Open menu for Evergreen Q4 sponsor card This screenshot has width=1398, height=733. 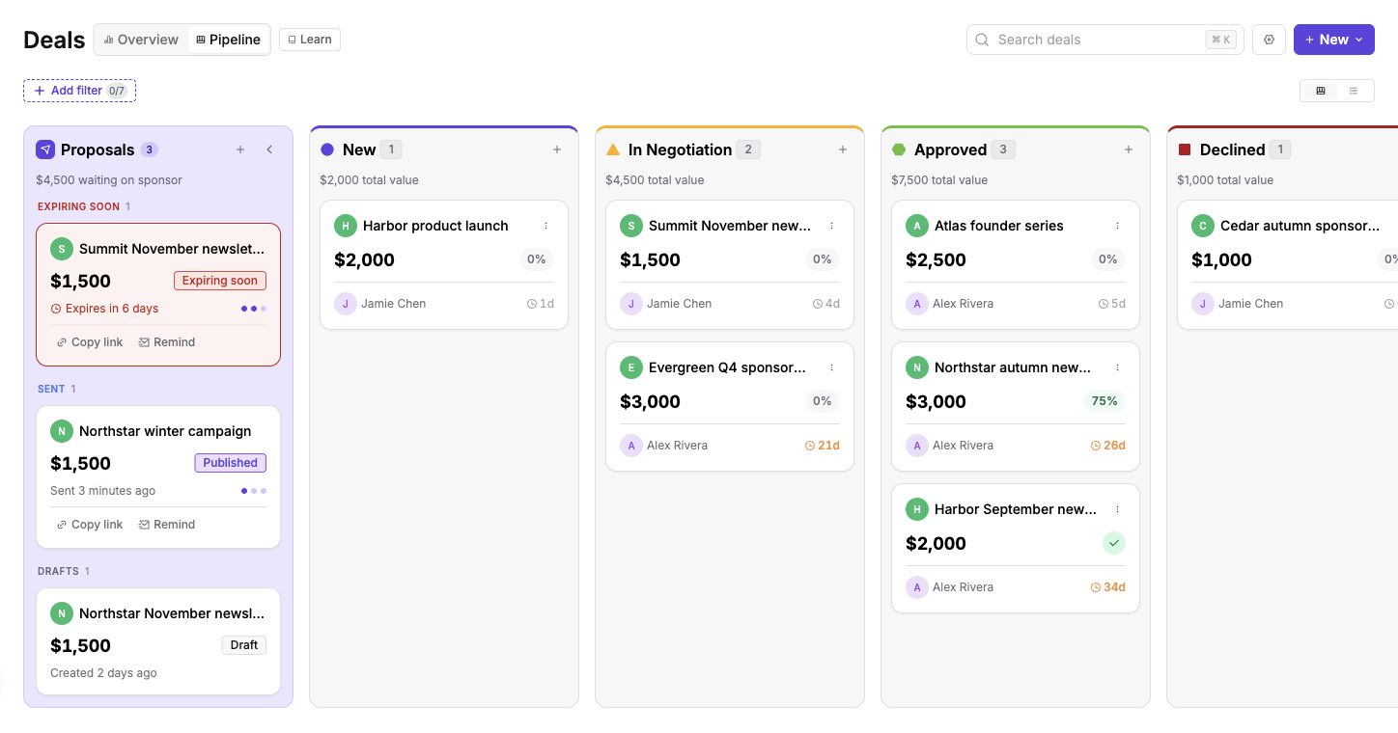(x=831, y=367)
